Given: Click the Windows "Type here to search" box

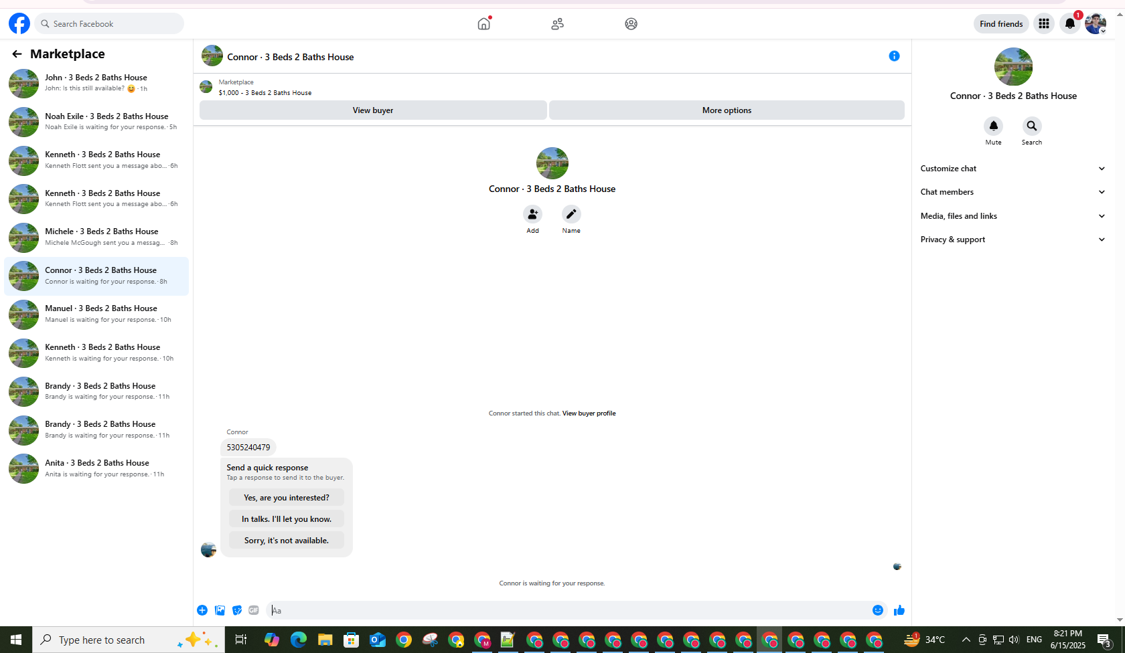Looking at the screenshot, I should (129, 640).
